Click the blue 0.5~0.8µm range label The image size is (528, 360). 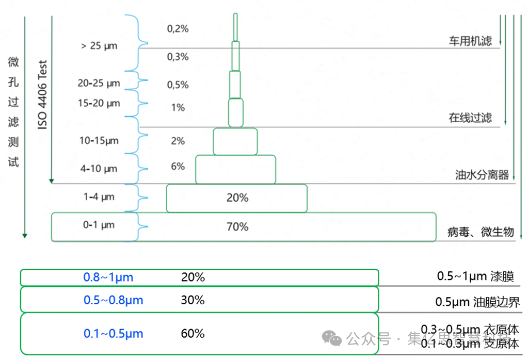[114, 300]
